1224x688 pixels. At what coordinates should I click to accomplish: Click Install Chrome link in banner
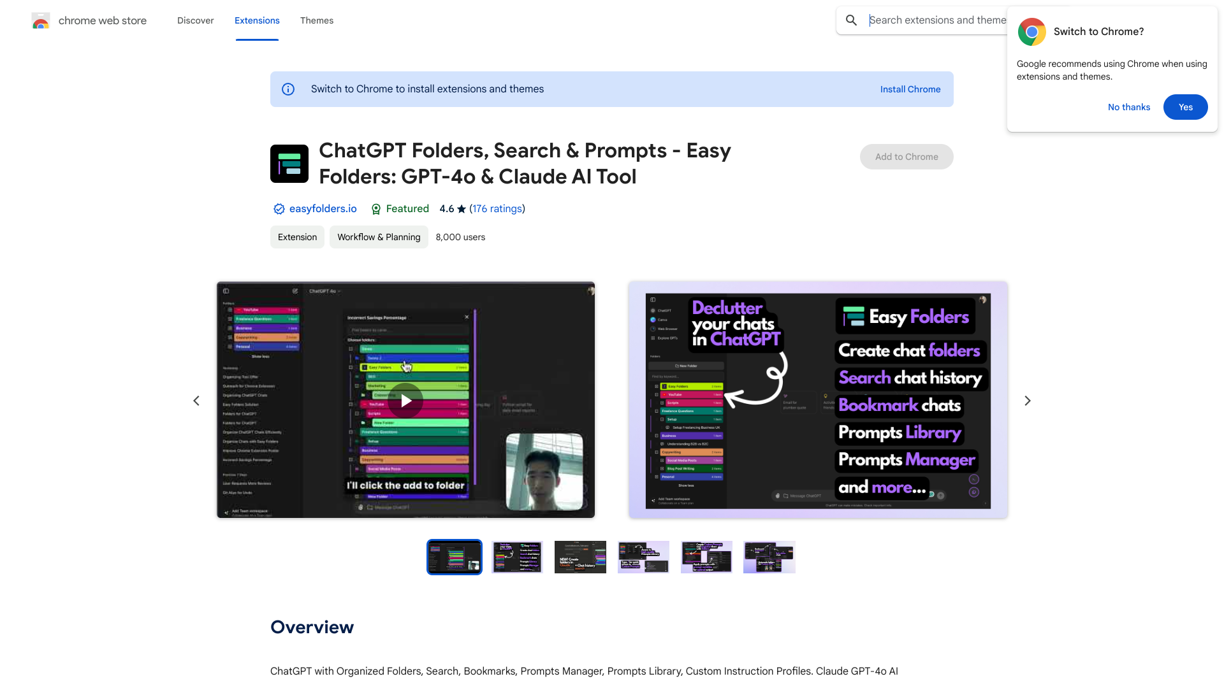coord(910,89)
